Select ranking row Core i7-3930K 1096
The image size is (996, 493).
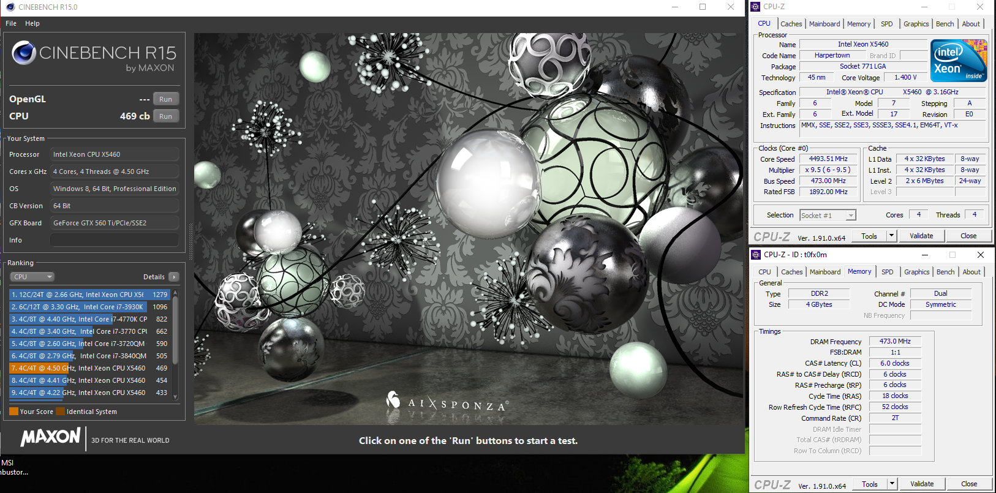[x=89, y=307]
